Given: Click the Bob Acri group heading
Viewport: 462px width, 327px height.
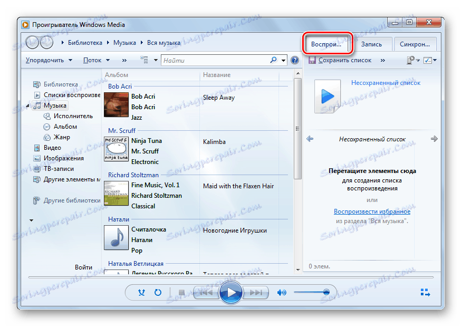Looking at the screenshot, I should (120, 86).
